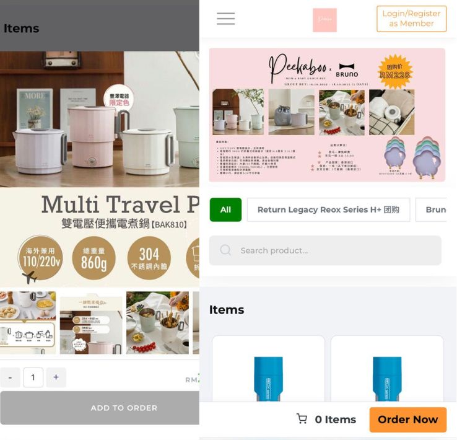View the picnic skewers pot thumbnail

(158, 323)
